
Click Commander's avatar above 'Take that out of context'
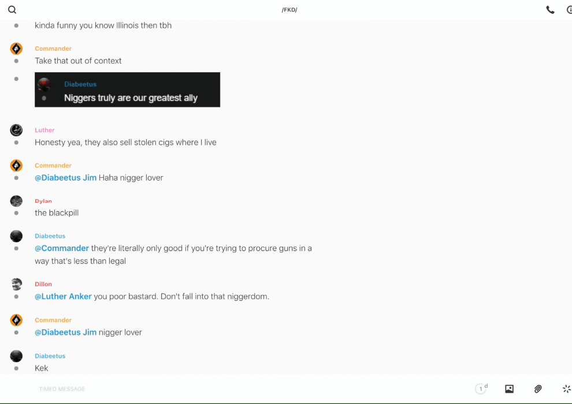pyautogui.click(x=16, y=48)
